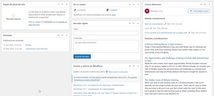Toggle the Borrador rápido panel closed
The height and width of the screenshot is (96, 214).
pyautogui.click(x=138, y=23)
